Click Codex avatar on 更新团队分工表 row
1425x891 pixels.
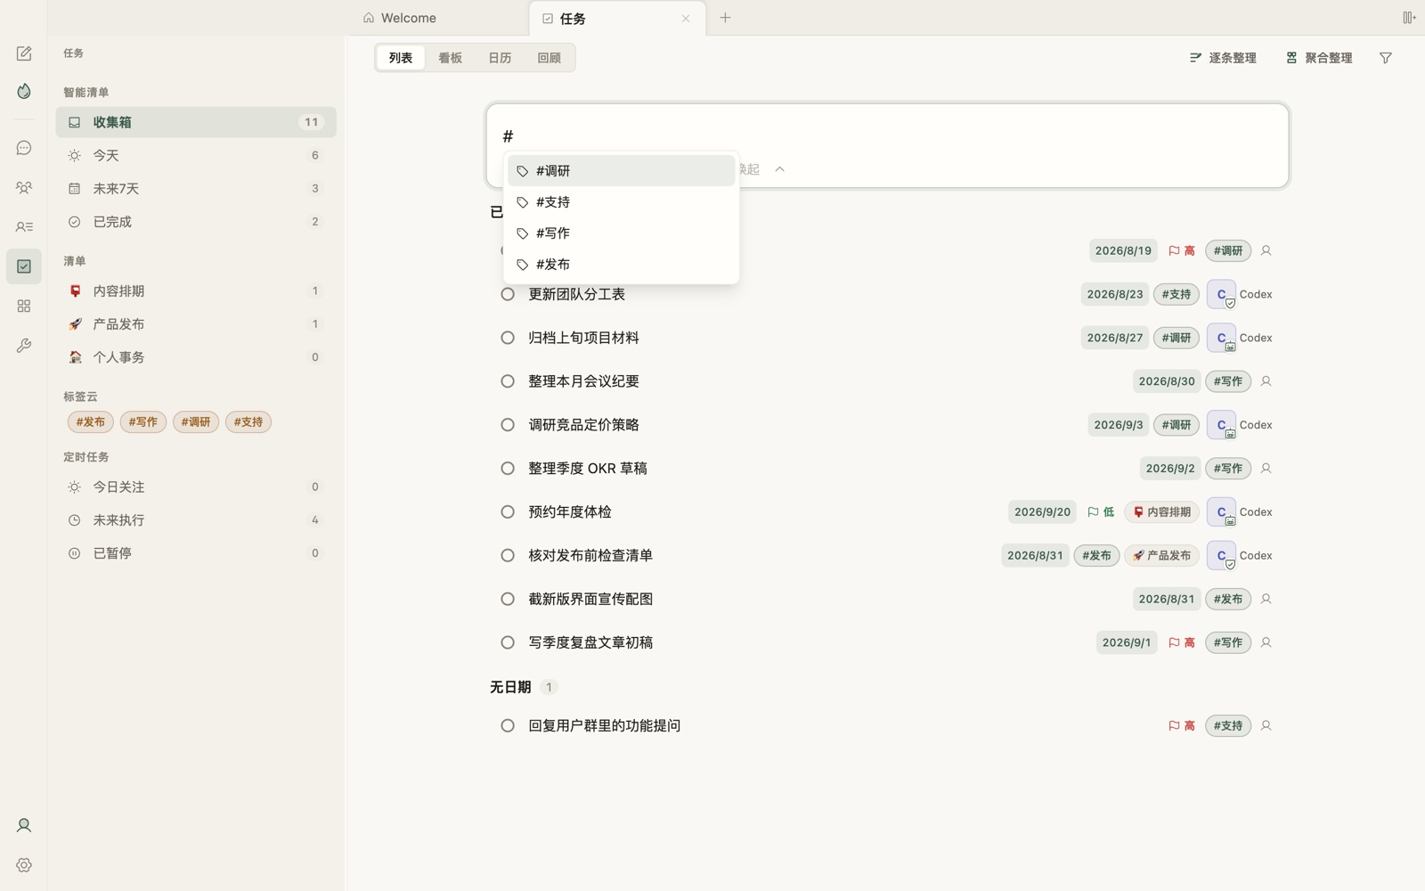tap(1221, 294)
